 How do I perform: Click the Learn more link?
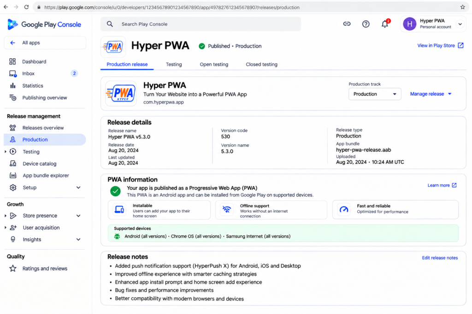click(442, 185)
